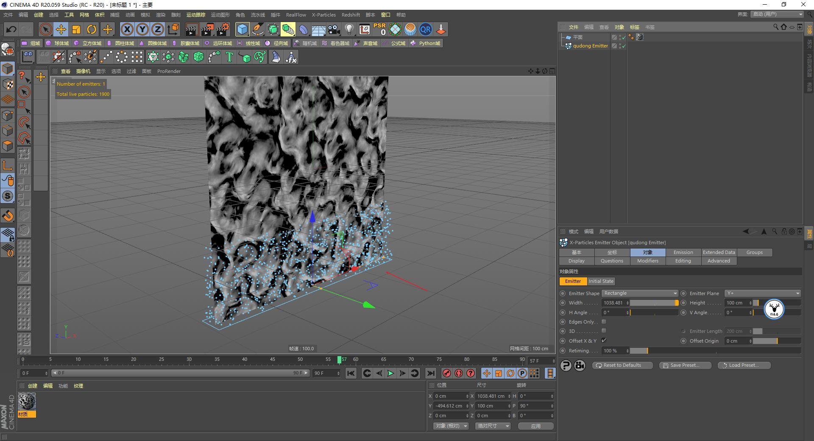Screen dimensions: 814x441
Task: Click the Undo icon
Action: 11,29
